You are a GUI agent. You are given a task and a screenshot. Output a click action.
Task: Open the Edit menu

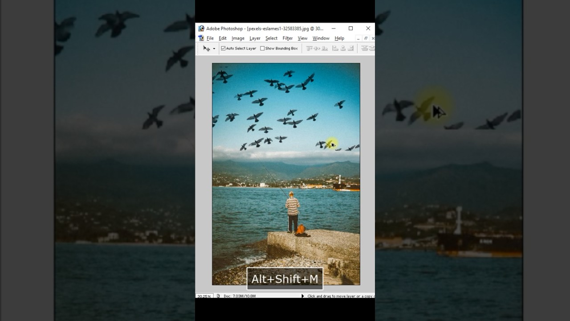(x=223, y=38)
